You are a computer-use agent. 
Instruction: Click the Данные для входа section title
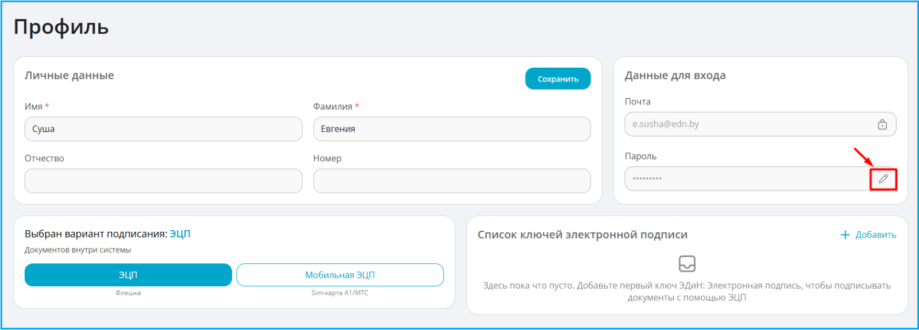point(675,75)
